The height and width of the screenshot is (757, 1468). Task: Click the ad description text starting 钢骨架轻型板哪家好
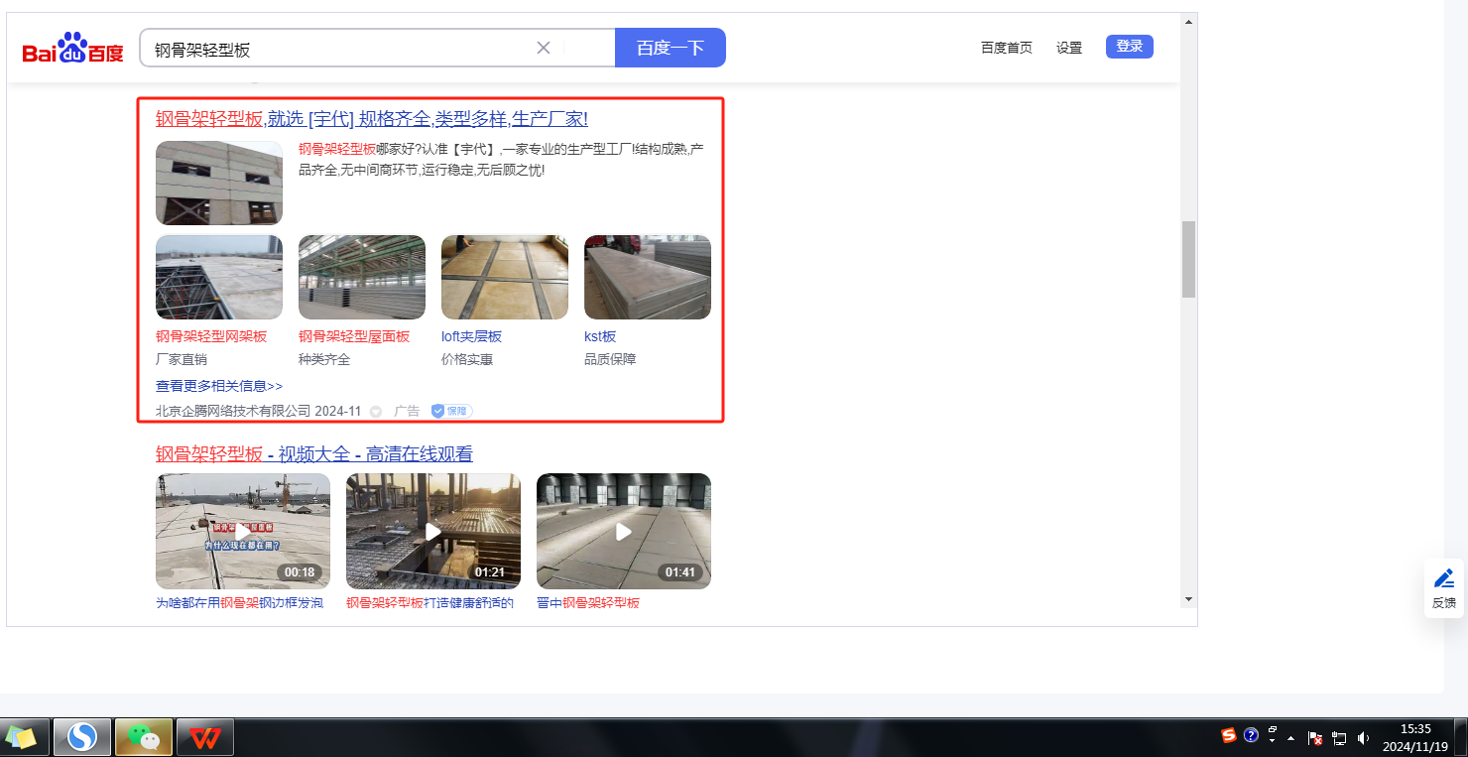501,160
